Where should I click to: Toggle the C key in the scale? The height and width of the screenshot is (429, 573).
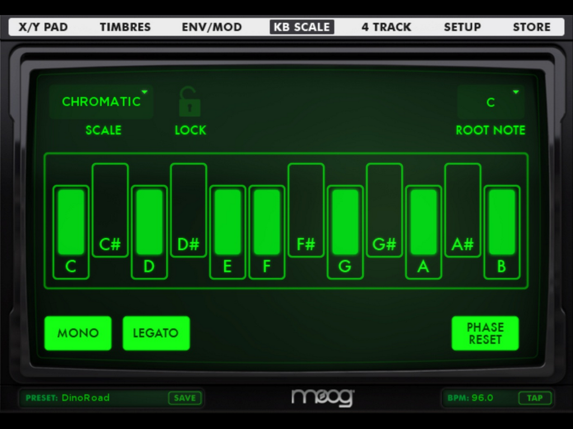(x=71, y=232)
